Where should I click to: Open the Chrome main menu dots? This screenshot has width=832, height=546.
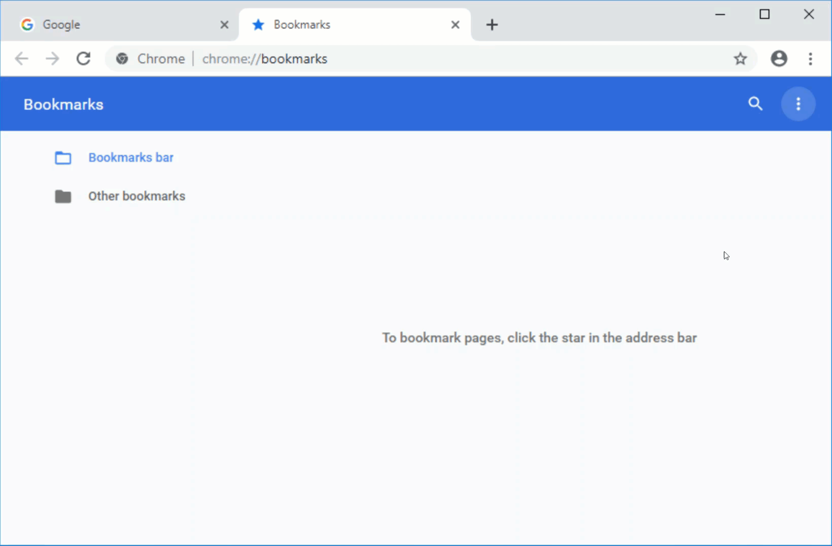click(810, 59)
